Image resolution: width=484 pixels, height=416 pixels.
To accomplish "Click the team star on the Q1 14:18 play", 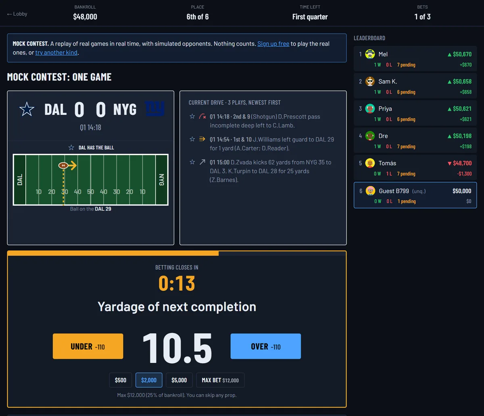I will 192,116.
